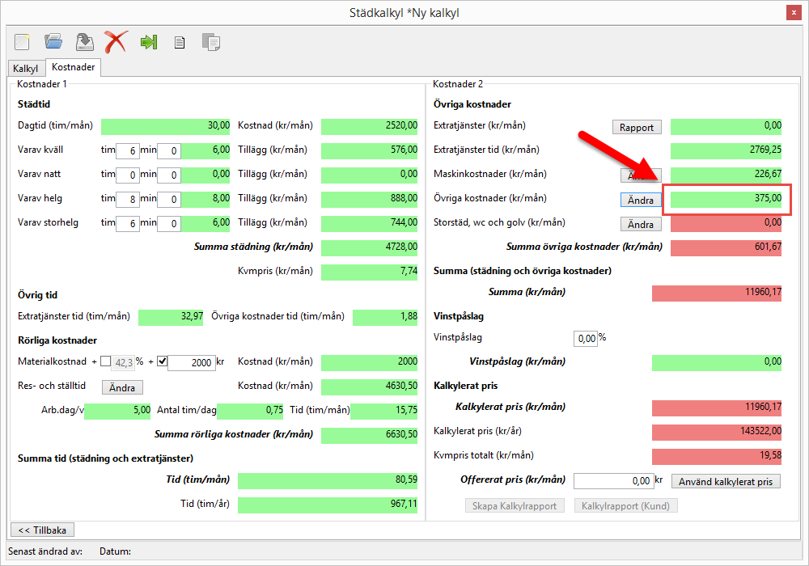Click Använd kalkylerat pris button
The image size is (809, 566).
click(726, 482)
